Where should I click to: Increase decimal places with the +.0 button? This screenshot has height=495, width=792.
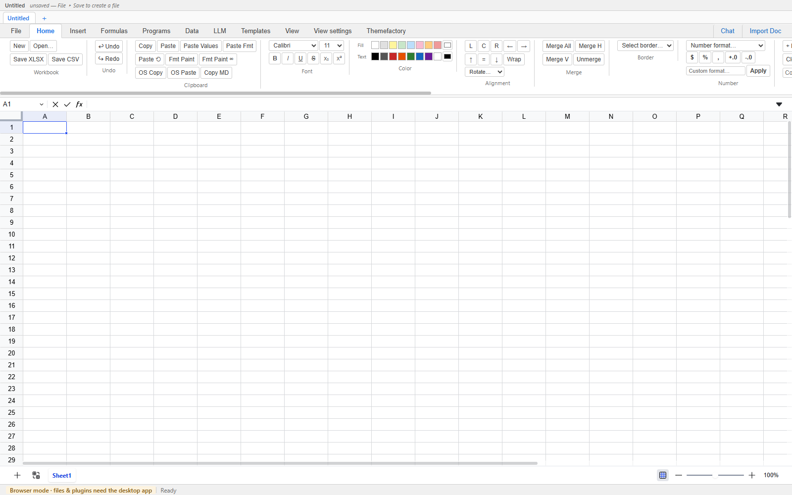pos(733,57)
